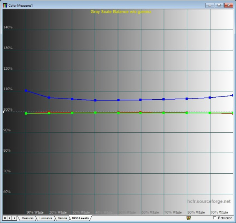This screenshot has width=236, height=223.
Task: Click the small status icon near Reference
Action: [x=188, y=218]
